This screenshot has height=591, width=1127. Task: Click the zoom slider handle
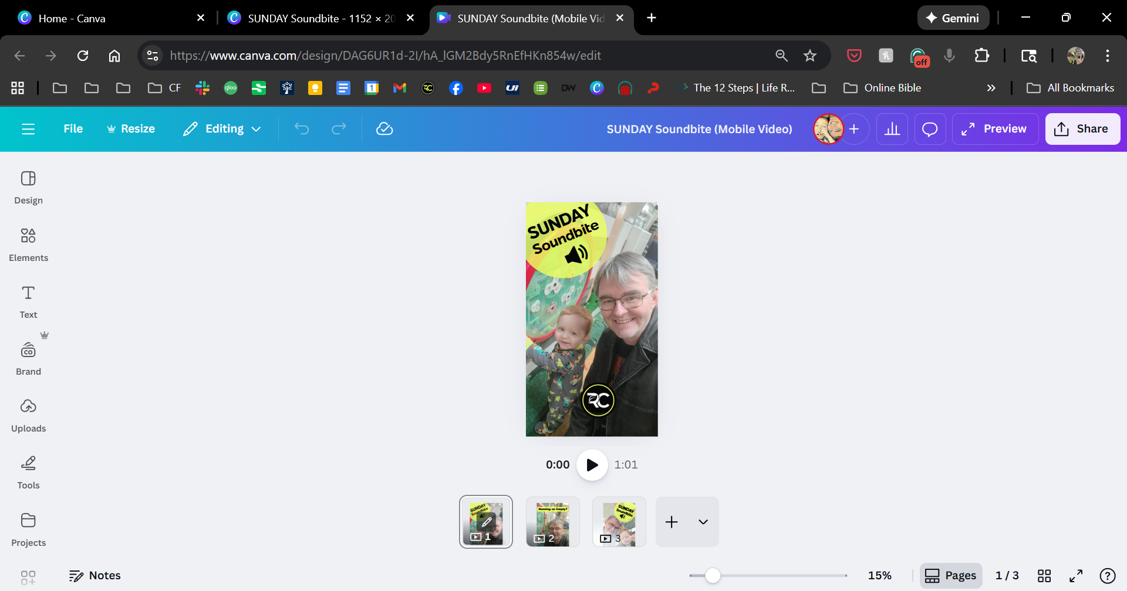coord(713,576)
